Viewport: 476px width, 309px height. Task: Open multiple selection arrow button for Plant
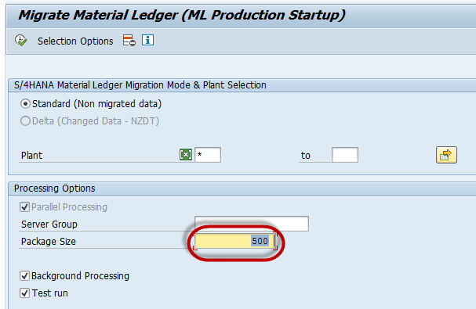click(446, 155)
